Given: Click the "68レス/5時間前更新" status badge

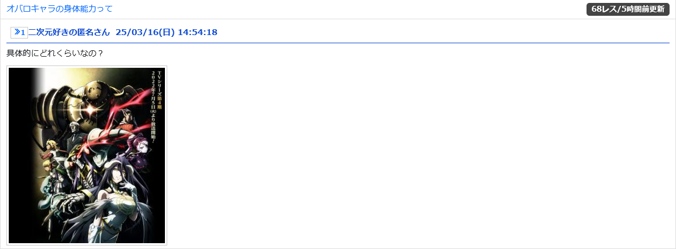Looking at the screenshot, I should [627, 9].
